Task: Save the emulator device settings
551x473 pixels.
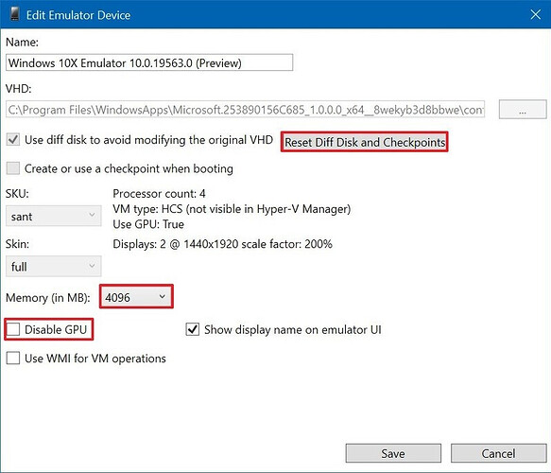Action: click(x=393, y=453)
